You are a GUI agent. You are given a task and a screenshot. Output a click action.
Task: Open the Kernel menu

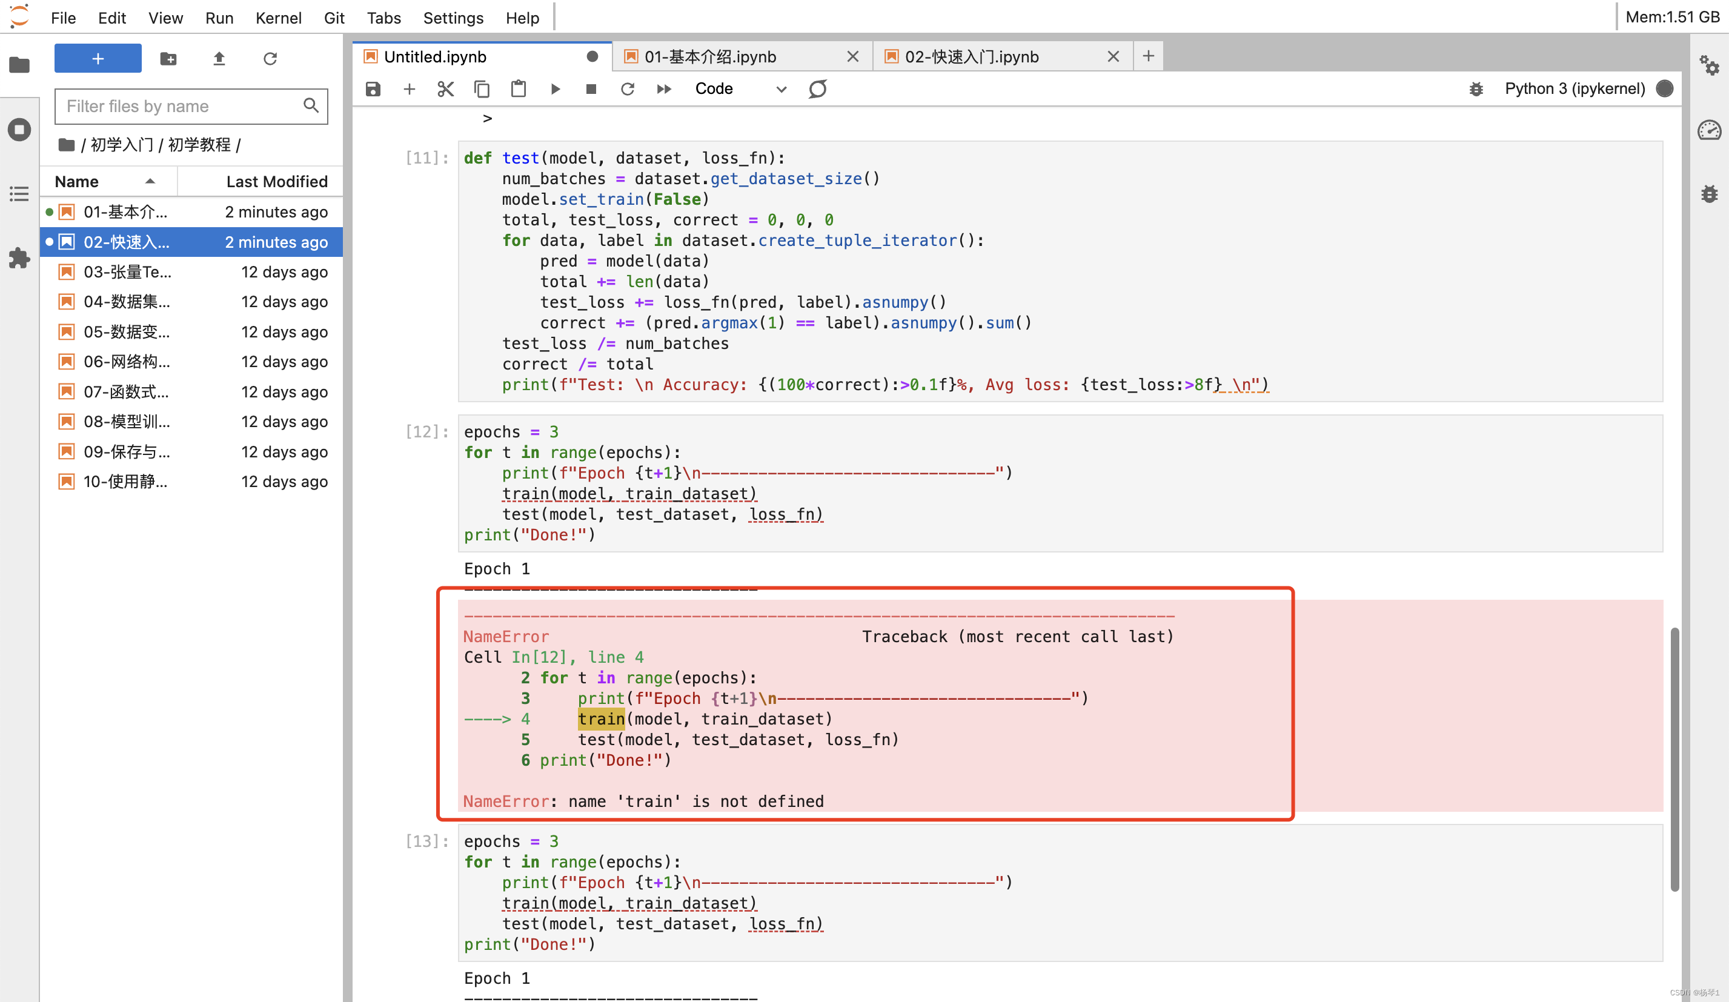coord(278,18)
